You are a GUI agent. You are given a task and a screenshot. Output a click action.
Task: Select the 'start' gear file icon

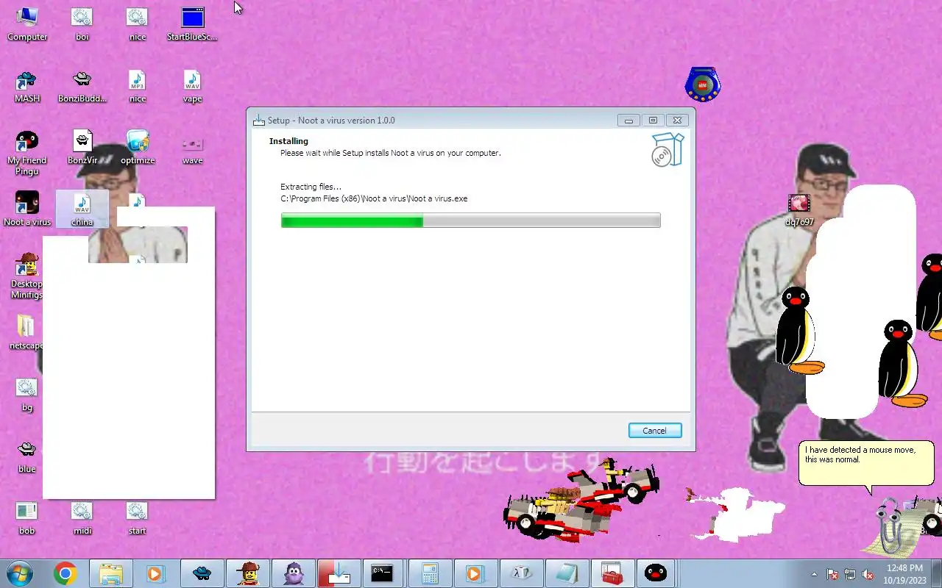pos(138,518)
